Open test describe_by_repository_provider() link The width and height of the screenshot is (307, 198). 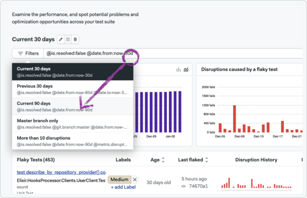click(x=61, y=172)
